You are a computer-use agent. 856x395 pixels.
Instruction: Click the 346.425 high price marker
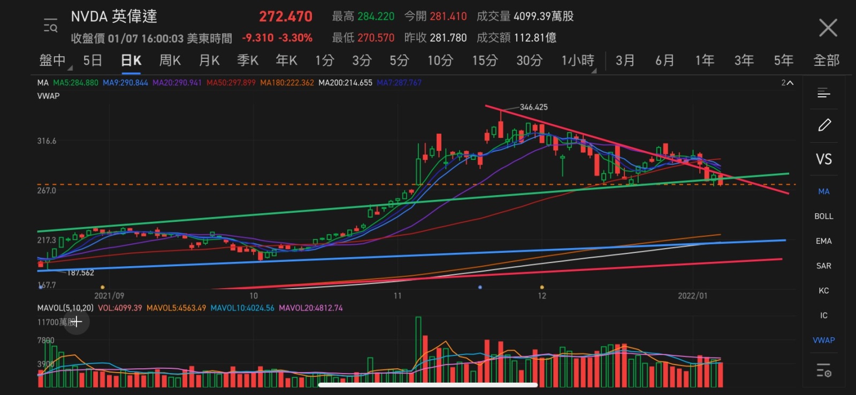coord(533,107)
